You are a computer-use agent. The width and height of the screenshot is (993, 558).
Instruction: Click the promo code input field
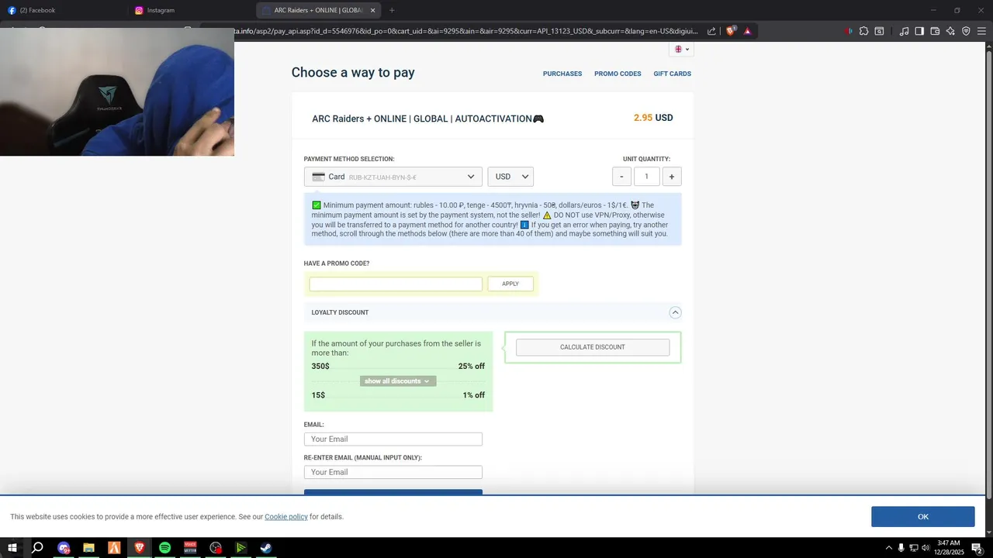pyautogui.click(x=396, y=284)
